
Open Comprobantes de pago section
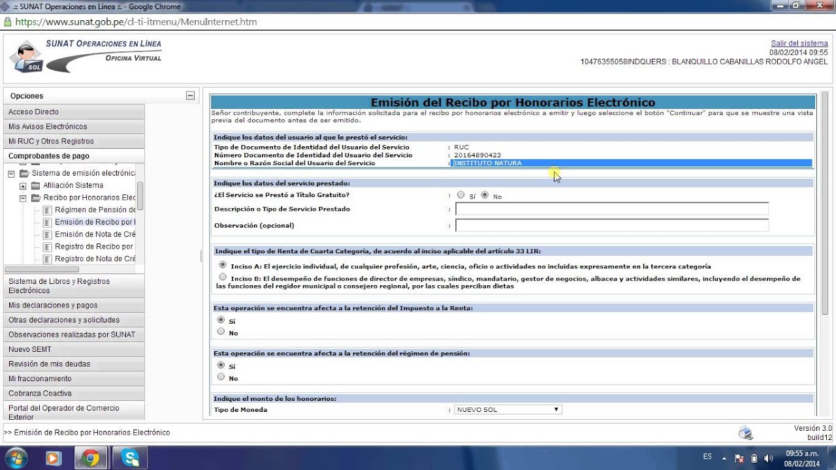[74, 156]
